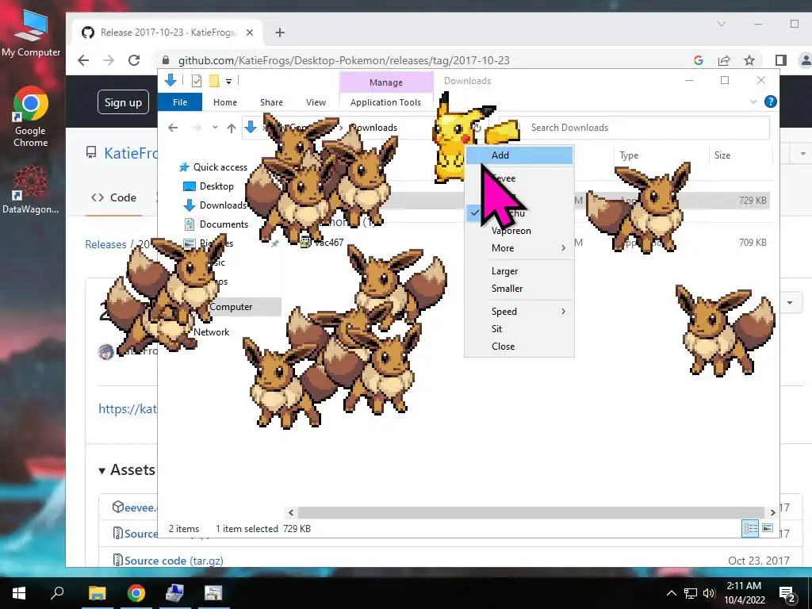Open the File tab in Explorer
The height and width of the screenshot is (609, 812).
coord(180,102)
